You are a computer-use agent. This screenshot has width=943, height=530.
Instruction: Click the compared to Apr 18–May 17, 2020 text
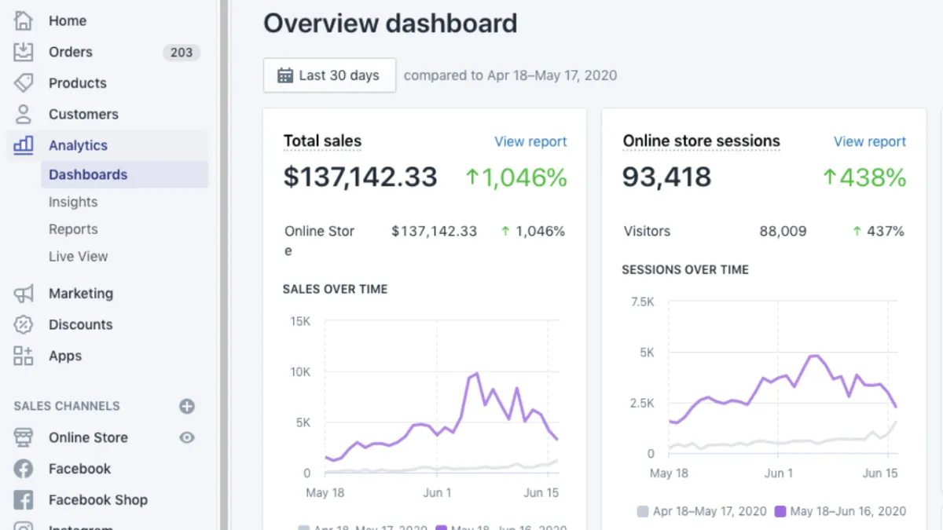click(x=510, y=75)
